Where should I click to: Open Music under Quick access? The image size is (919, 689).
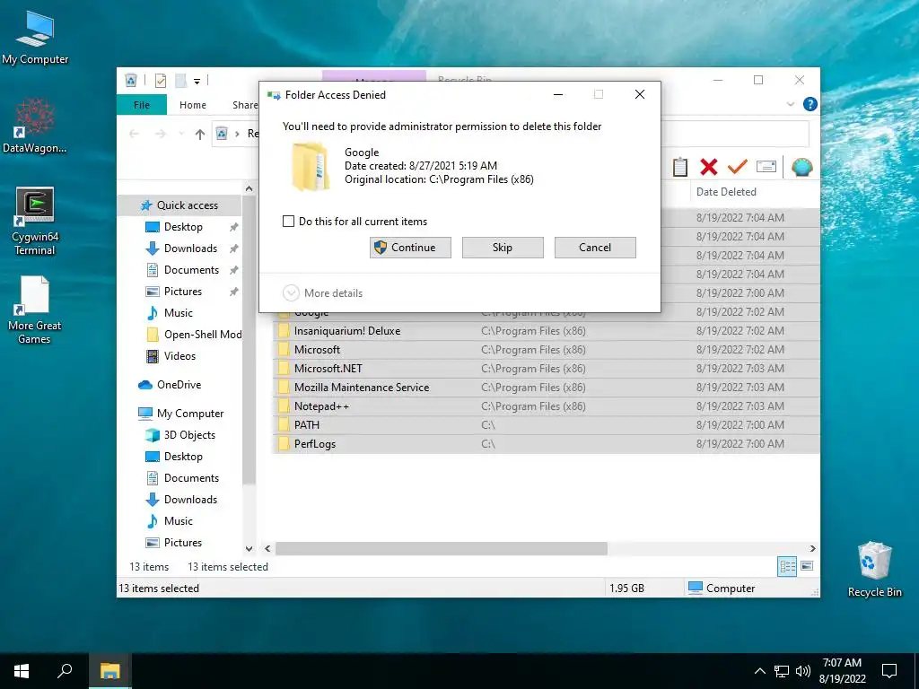[179, 313]
